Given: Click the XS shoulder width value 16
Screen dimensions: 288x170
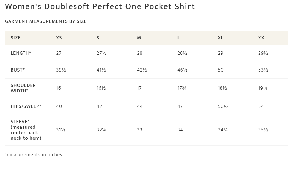Looking at the screenshot, I should click(59, 88).
